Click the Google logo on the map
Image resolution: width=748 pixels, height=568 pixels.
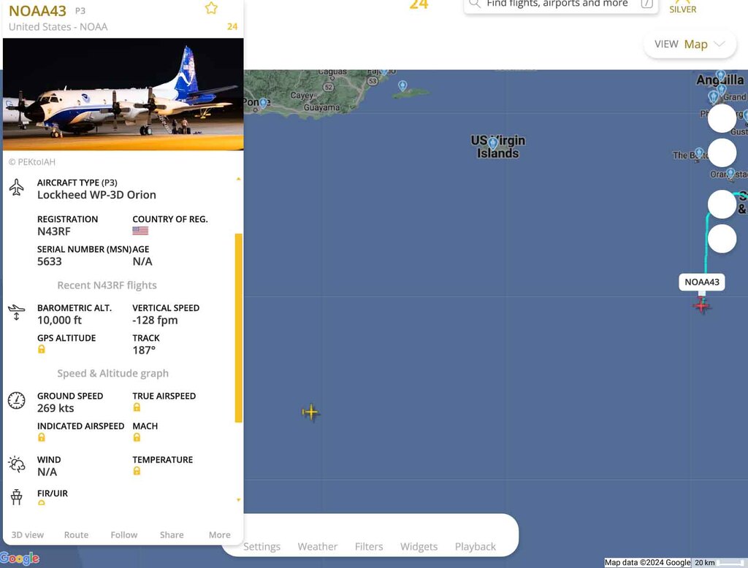(x=20, y=558)
